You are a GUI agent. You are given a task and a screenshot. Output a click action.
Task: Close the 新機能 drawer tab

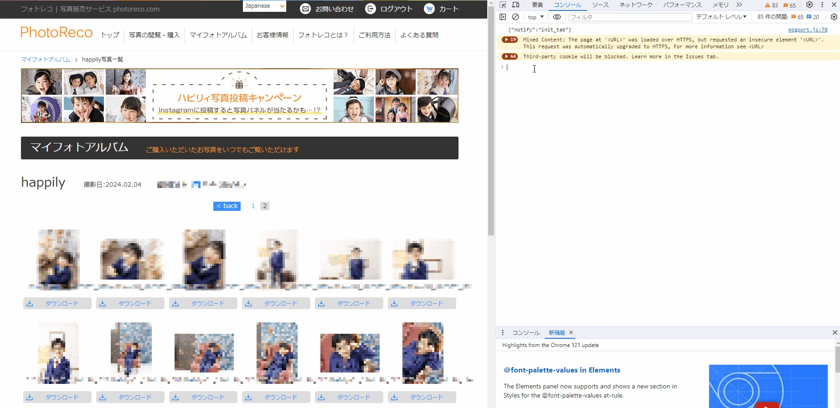coord(571,332)
